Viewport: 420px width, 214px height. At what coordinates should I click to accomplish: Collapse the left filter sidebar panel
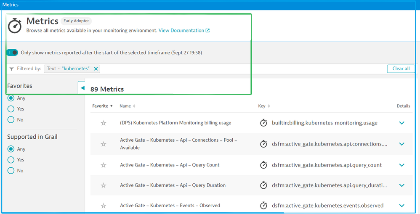[82, 88]
